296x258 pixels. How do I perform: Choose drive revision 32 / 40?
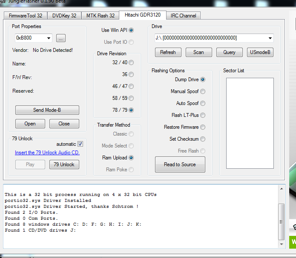click(131, 62)
